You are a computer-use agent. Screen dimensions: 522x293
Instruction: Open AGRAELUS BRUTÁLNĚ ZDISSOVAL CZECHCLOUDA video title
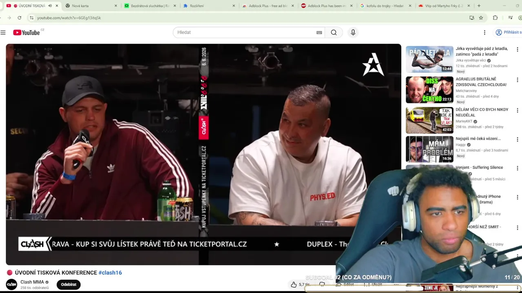(481, 82)
